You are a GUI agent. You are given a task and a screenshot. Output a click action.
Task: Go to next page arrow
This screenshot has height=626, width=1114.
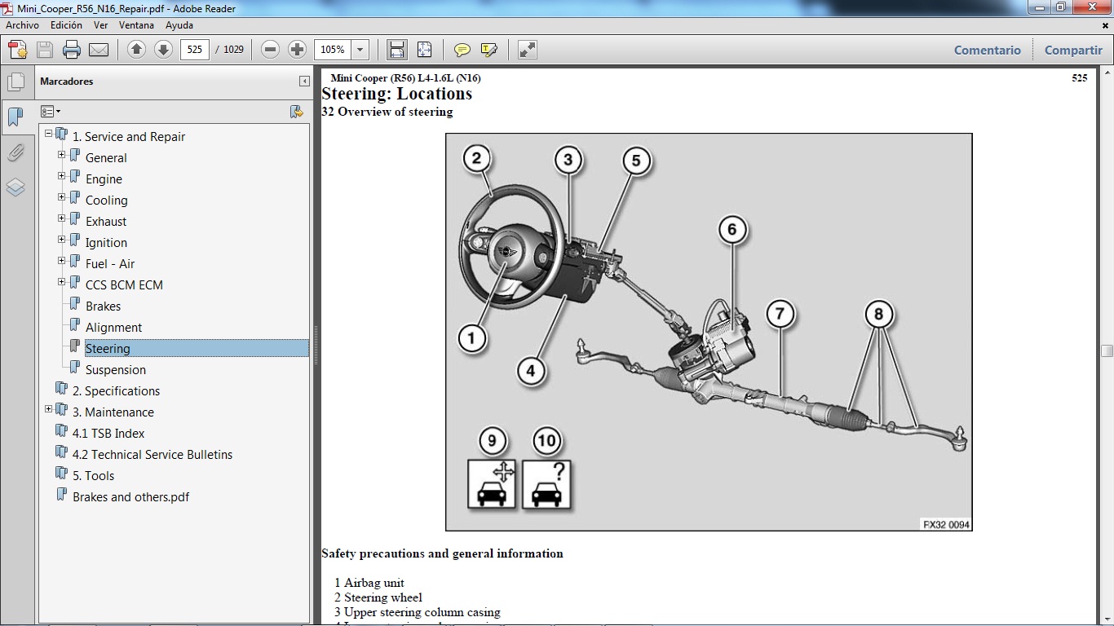click(x=163, y=50)
